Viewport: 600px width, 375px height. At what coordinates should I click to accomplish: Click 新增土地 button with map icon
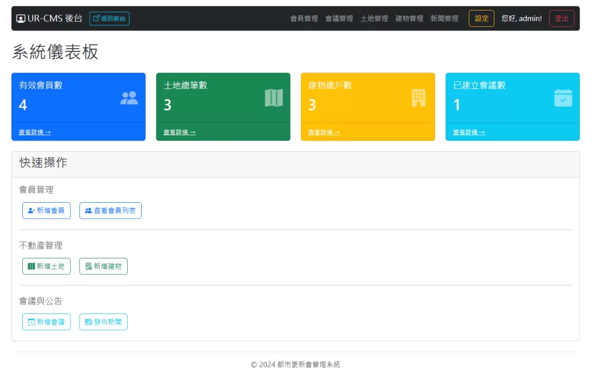[46, 266]
